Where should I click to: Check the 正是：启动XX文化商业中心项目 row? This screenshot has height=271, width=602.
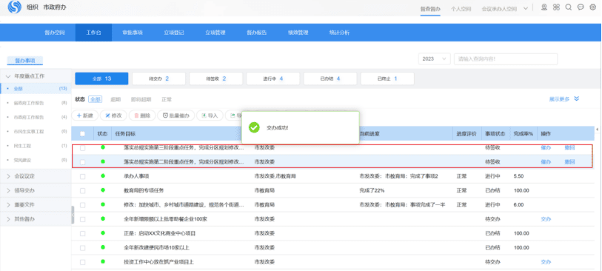click(x=82, y=234)
